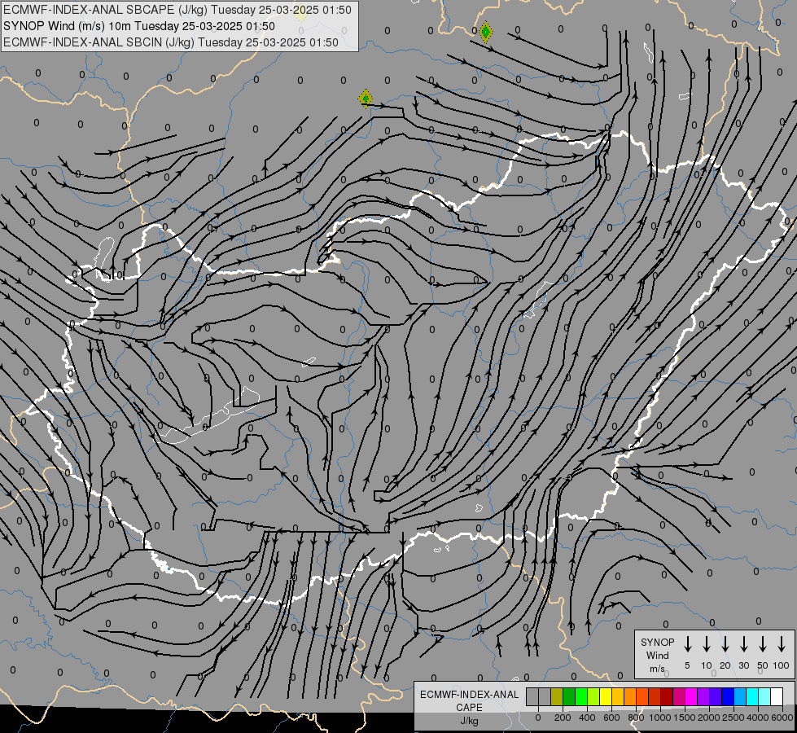Click the 800 tick label on CAPE scale
The image size is (797, 733).
pyautogui.click(x=636, y=718)
